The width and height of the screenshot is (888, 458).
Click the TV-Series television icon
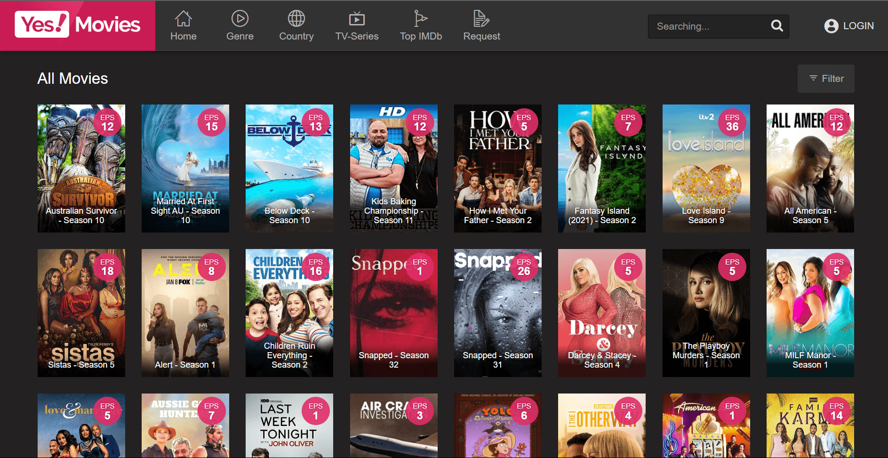357,19
